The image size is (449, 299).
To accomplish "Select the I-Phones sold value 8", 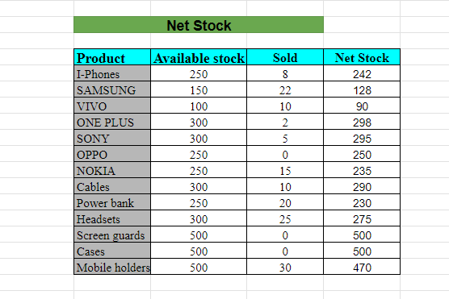I will coord(285,73).
